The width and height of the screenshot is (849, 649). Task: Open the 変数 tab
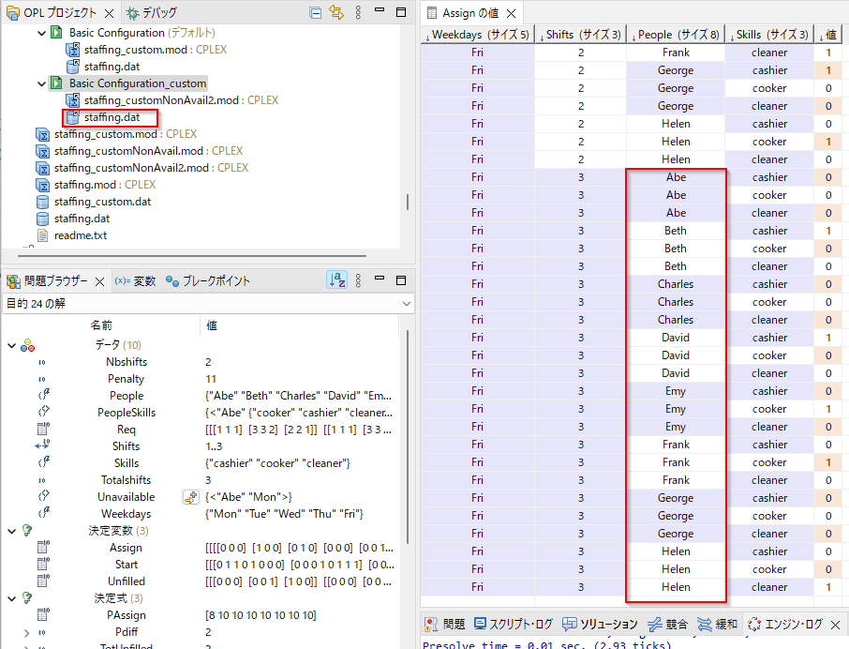coord(135,280)
